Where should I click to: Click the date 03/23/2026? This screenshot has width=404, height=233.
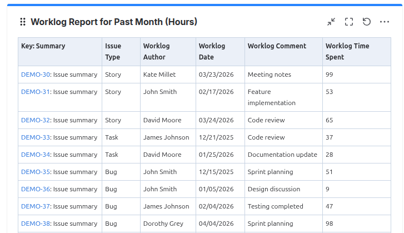click(x=216, y=75)
